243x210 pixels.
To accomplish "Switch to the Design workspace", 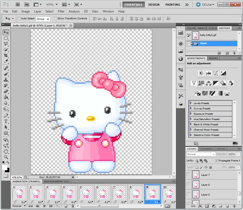I will (x=154, y=5).
